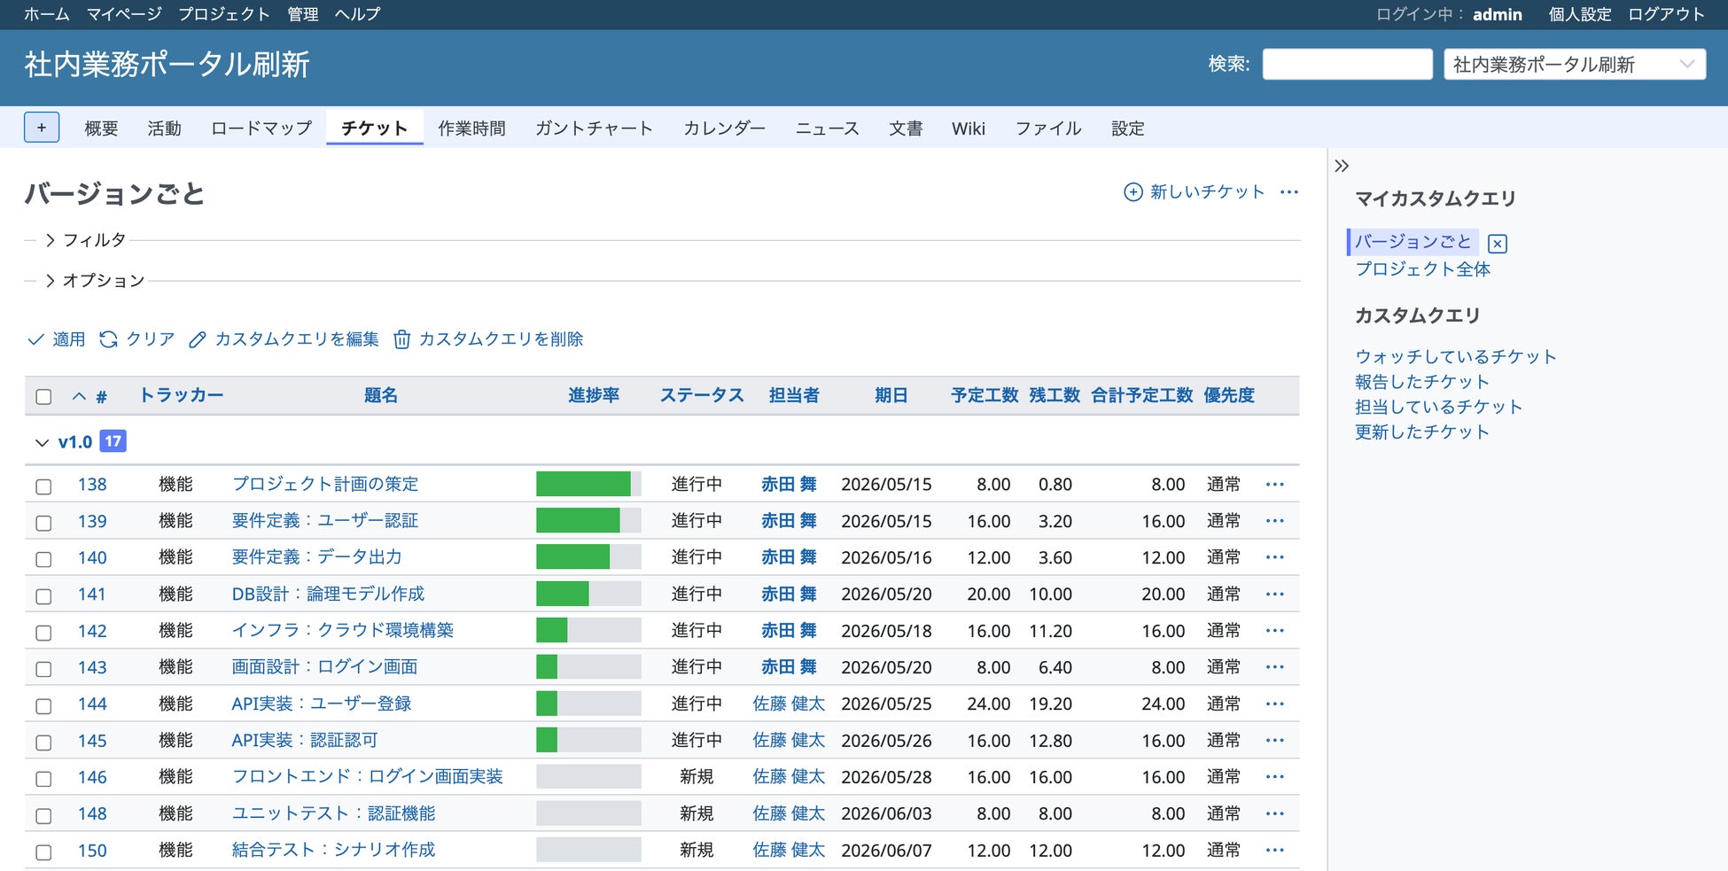Click the ログアウト link
Image resolution: width=1728 pixels, height=871 pixels.
tap(1666, 14)
